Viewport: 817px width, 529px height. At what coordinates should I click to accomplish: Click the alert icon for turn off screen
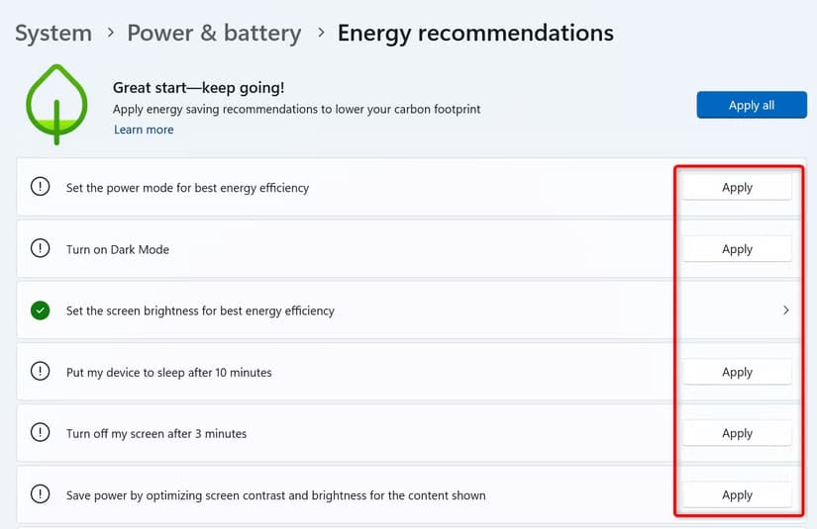tap(40, 433)
